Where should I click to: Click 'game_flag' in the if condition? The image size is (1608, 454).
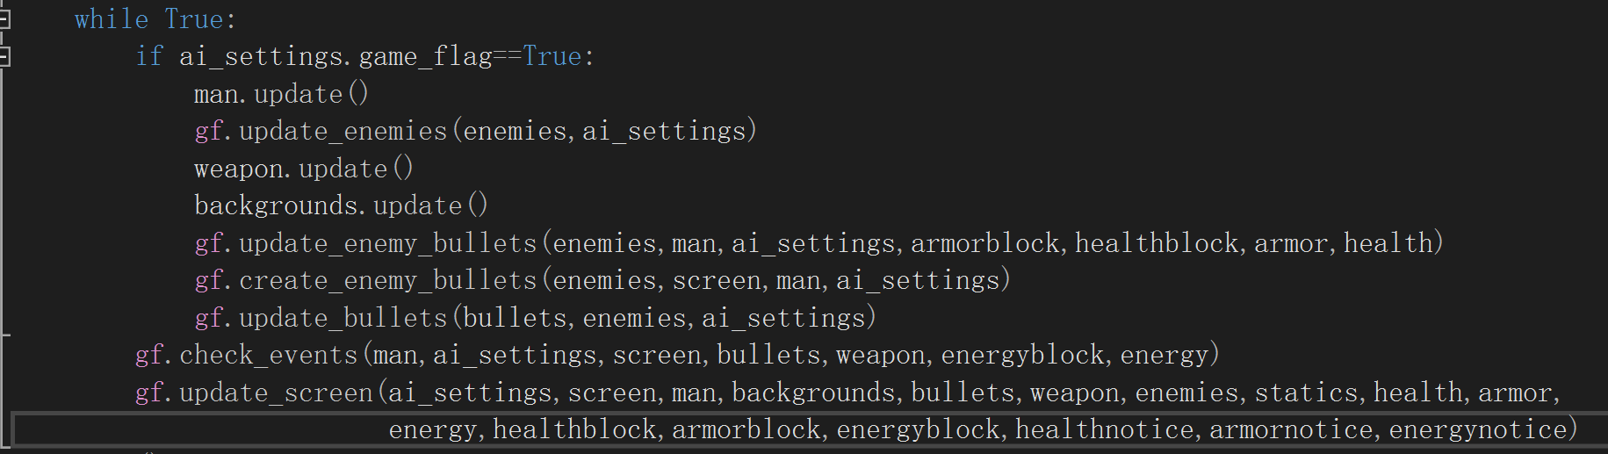pyautogui.click(x=425, y=57)
